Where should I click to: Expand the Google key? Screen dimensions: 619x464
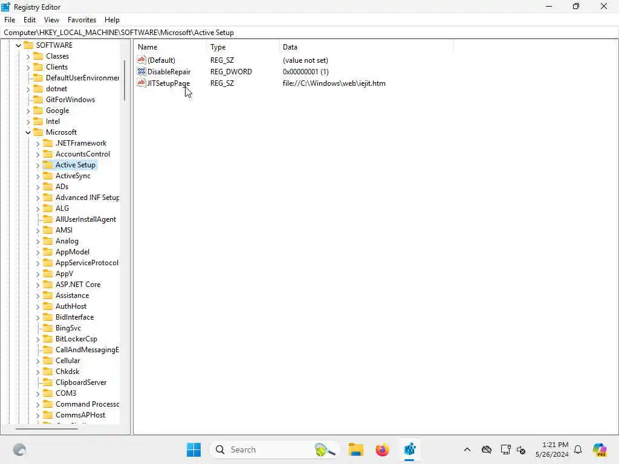[28, 111]
